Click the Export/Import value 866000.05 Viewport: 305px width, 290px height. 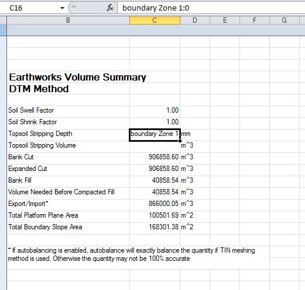[x=163, y=204]
